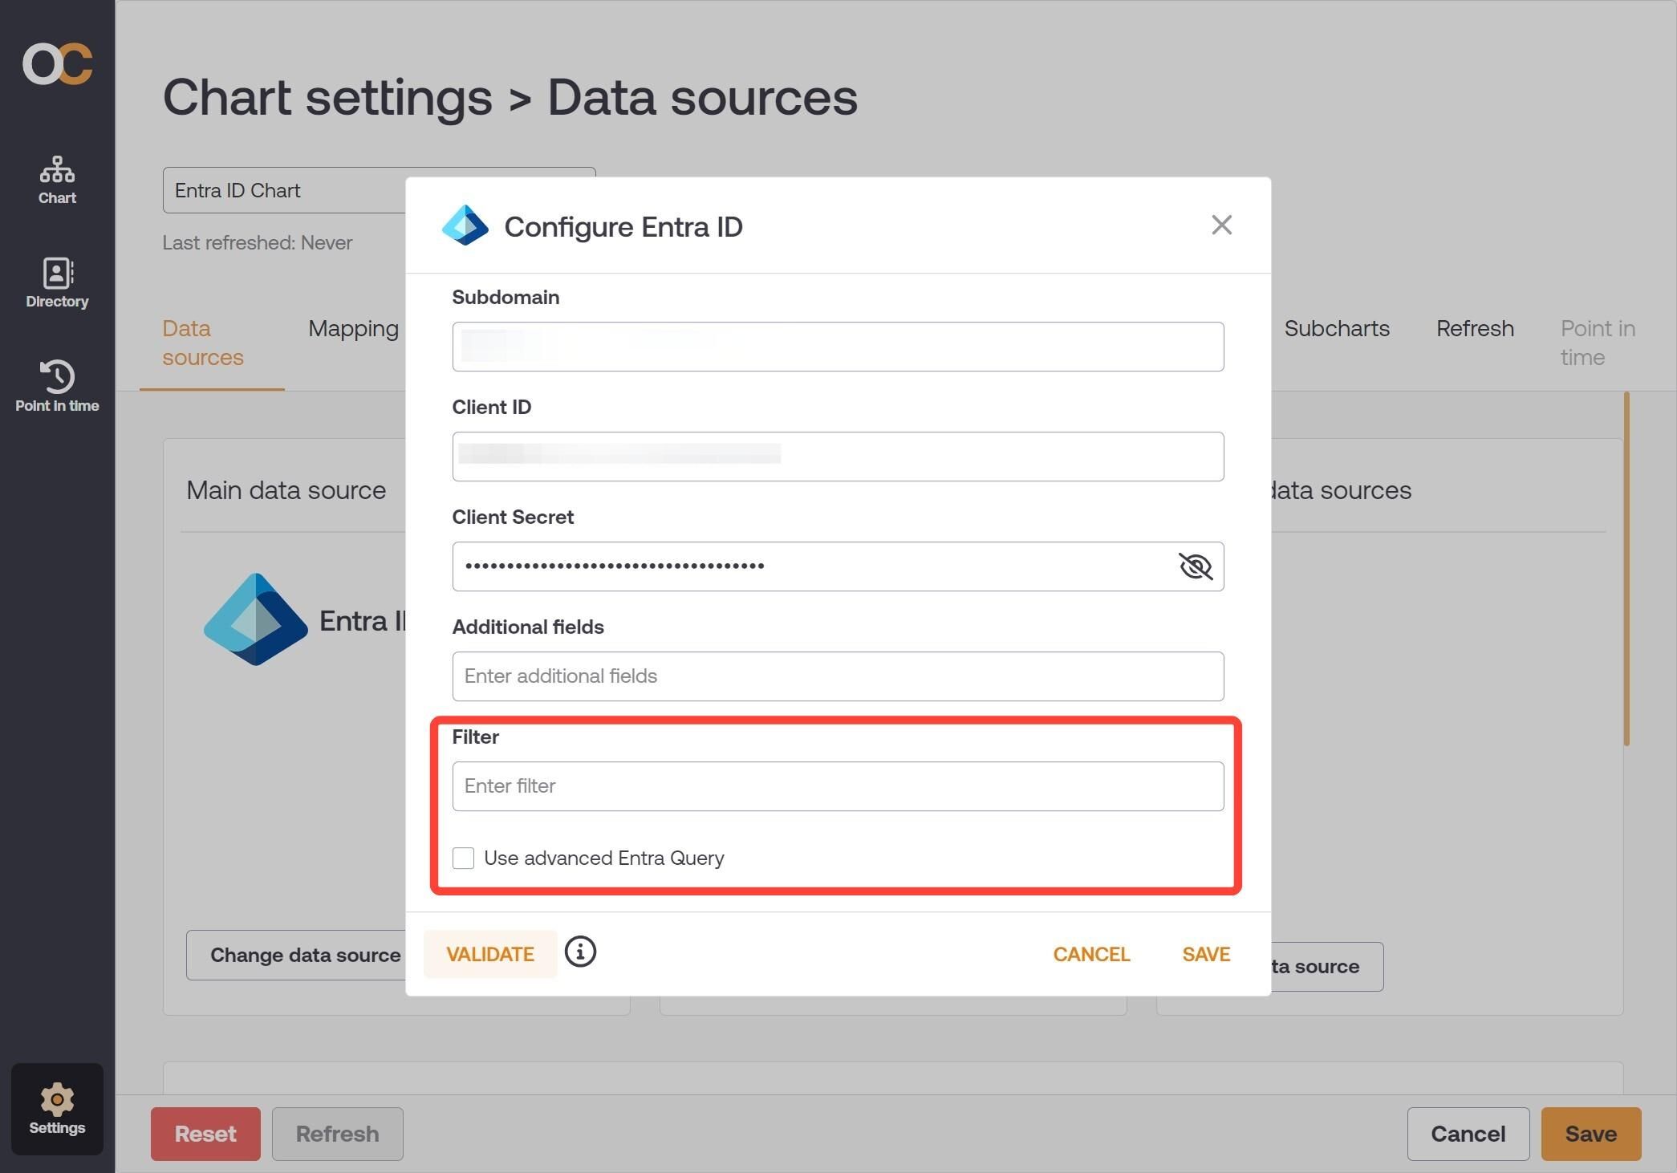The image size is (1677, 1173).
Task: Click the page scrollbar on right
Action: (x=1626, y=569)
